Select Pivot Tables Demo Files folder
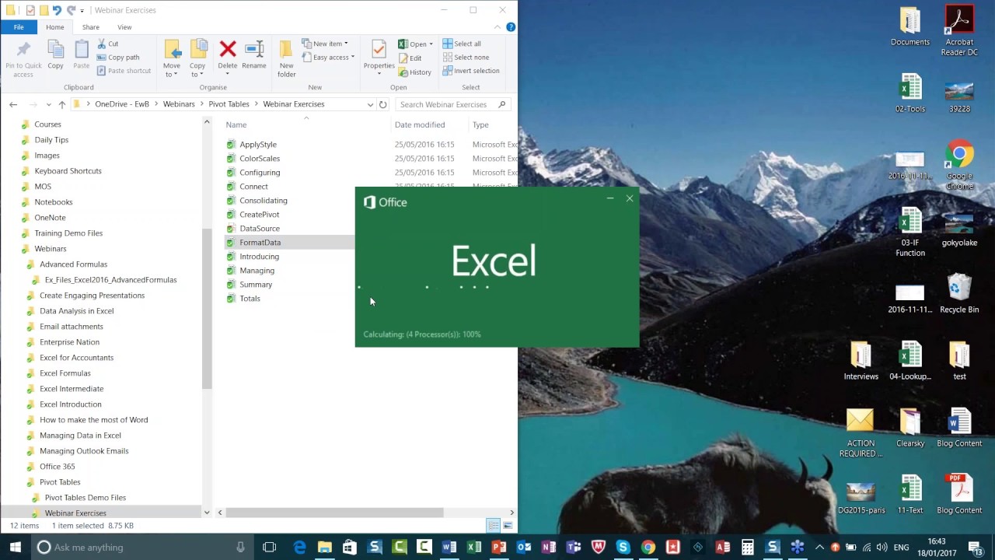Screen dimensions: 995x560 click(x=85, y=498)
